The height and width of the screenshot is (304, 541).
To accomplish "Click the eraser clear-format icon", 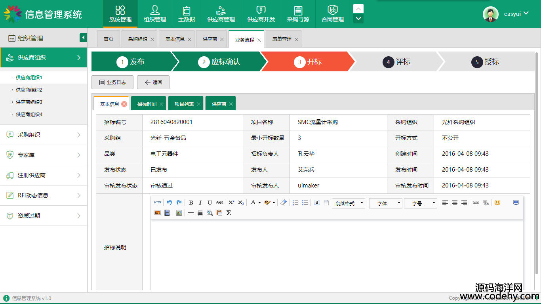I will 284,203.
